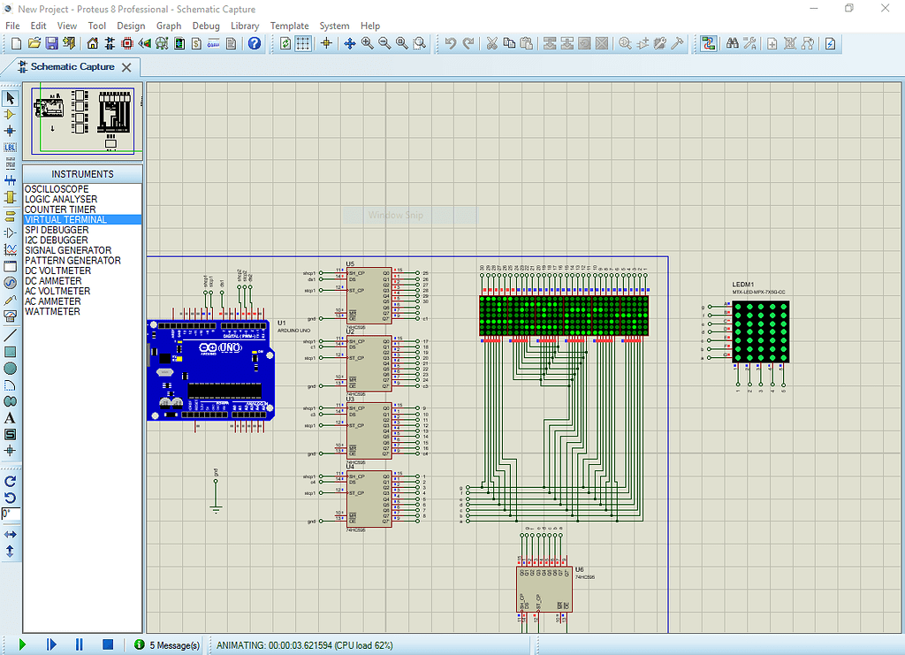Pause the running simulation

(x=79, y=645)
